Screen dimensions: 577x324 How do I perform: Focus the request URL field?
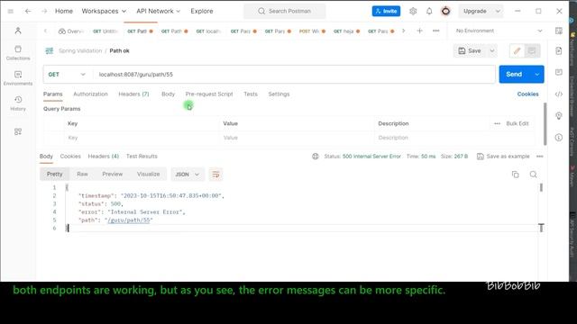[x=293, y=74]
